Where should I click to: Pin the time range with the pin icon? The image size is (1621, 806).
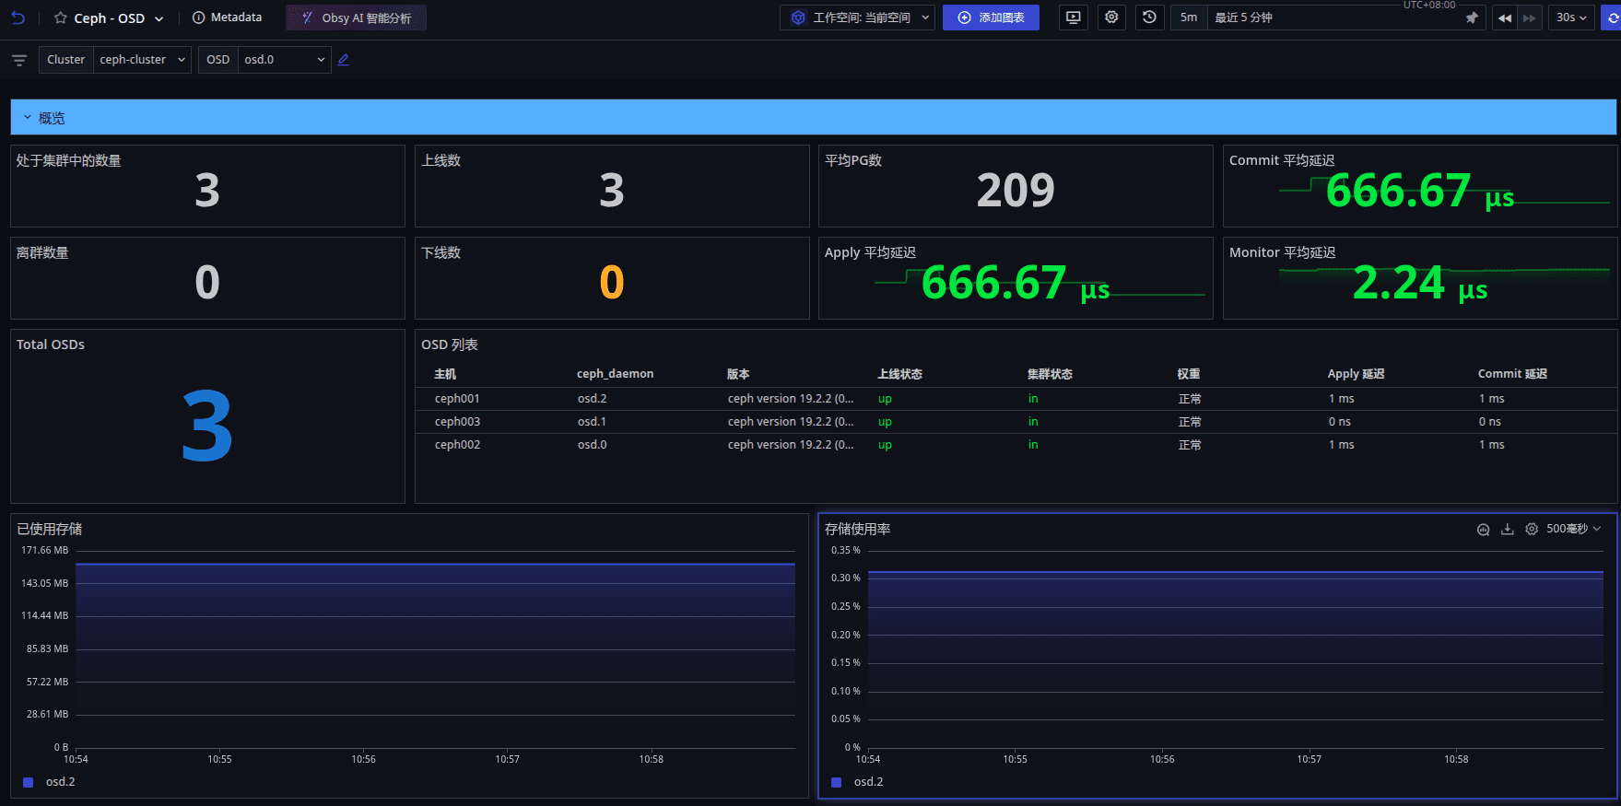pos(1472,18)
